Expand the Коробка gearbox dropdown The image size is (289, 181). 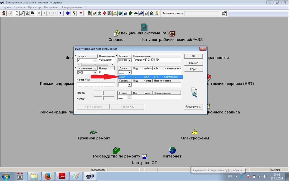[129, 84]
